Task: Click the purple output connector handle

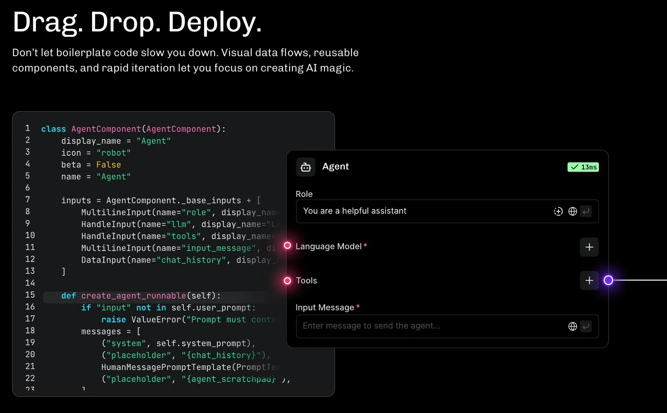Action: point(608,280)
